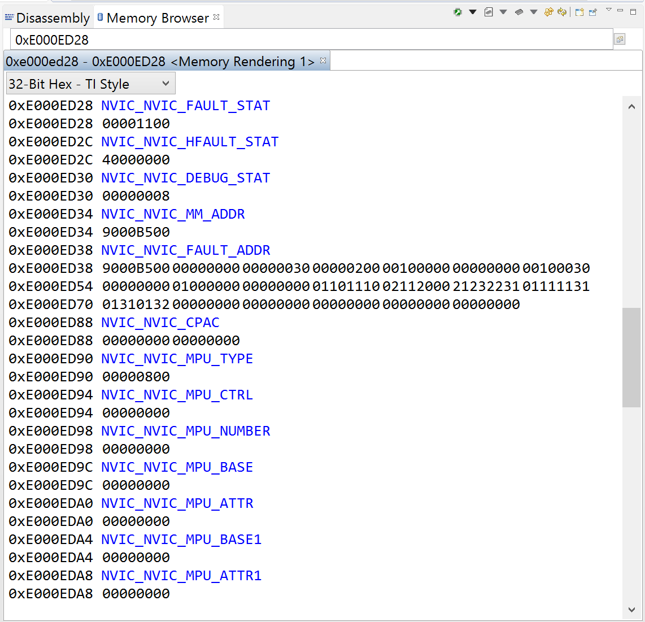
Task: Close the Memory Browser tab
Action: click(x=216, y=17)
